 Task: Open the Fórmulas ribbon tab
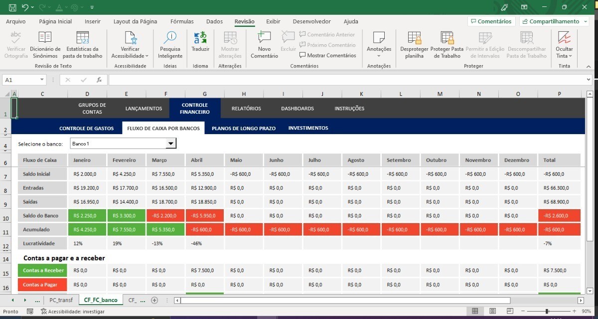coord(182,21)
